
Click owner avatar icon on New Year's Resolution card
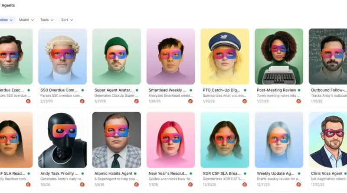pyautogui.click(x=190, y=184)
